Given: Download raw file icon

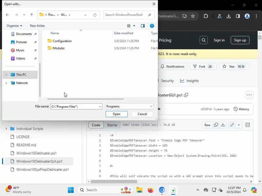Looking at the screenshot, I should [223, 125].
